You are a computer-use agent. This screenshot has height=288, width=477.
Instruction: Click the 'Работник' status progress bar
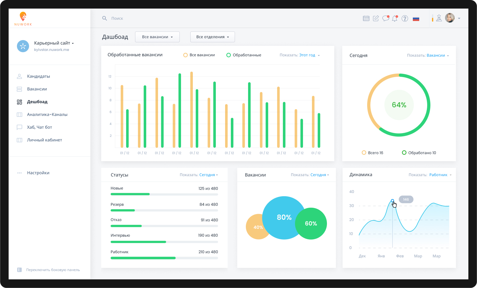[x=164, y=258]
